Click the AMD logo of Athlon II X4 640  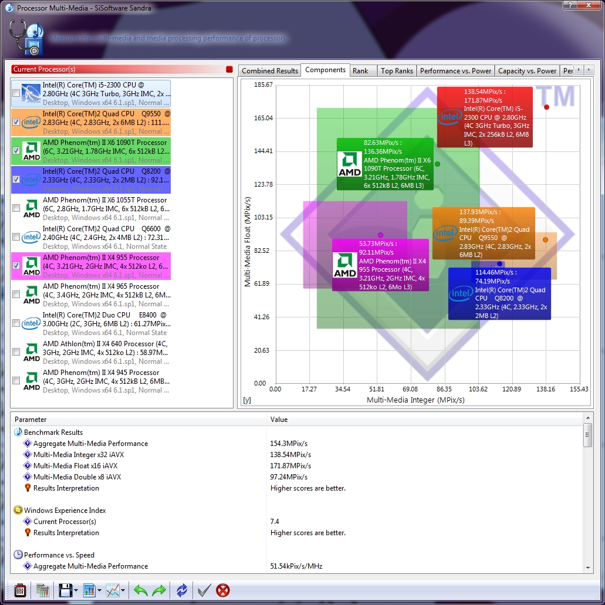(x=31, y=352)
